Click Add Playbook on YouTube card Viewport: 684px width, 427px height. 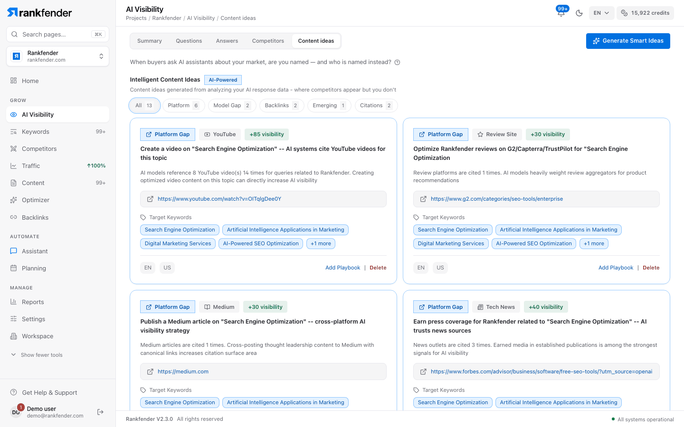342,268
